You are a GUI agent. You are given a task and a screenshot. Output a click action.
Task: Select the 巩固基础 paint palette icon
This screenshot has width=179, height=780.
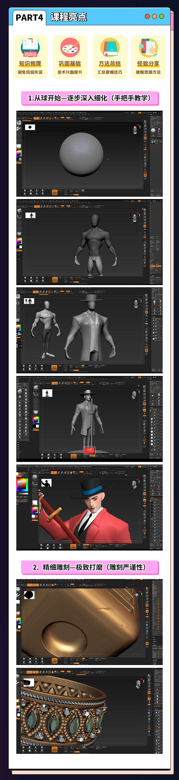click(70, 47)
